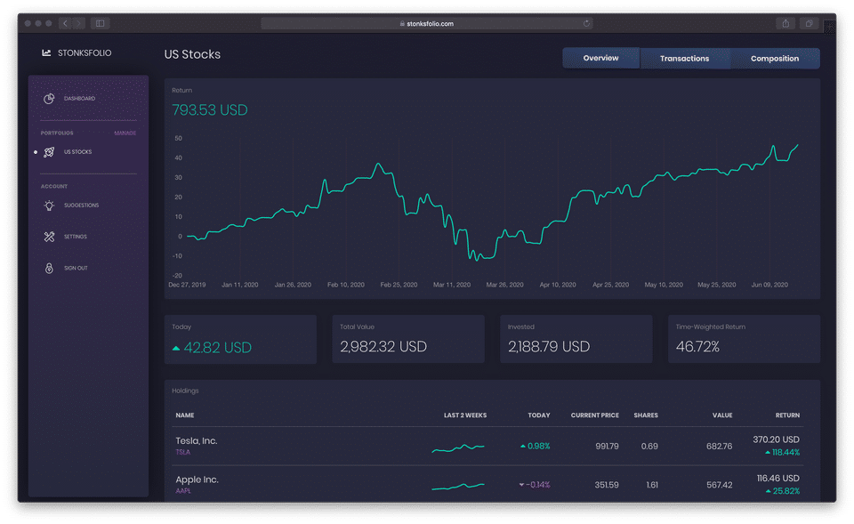Click the Manage portfolios link
Viewport: 854px width, 524px height.
[125, 133]
